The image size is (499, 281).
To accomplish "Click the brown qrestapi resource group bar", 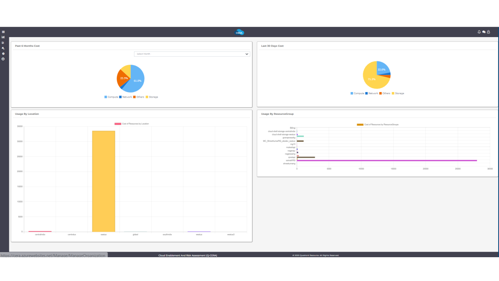I will point(306,157).
